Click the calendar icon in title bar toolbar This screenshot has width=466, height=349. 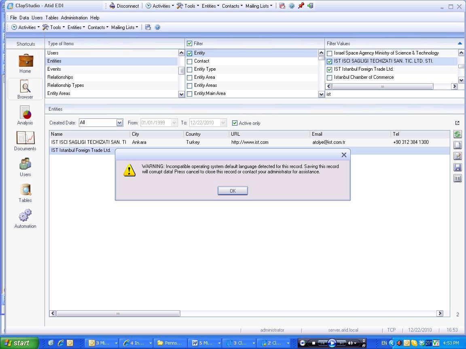pyautogui.click(x=282, y=6)
